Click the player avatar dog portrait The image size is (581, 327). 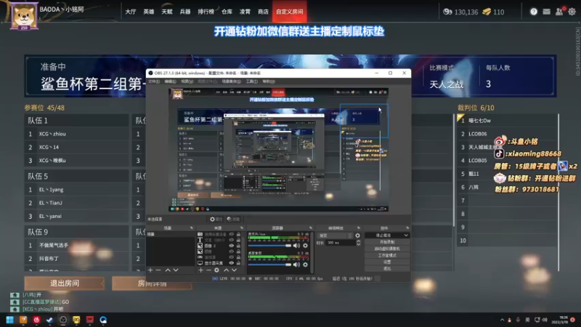tap(24, 15)
